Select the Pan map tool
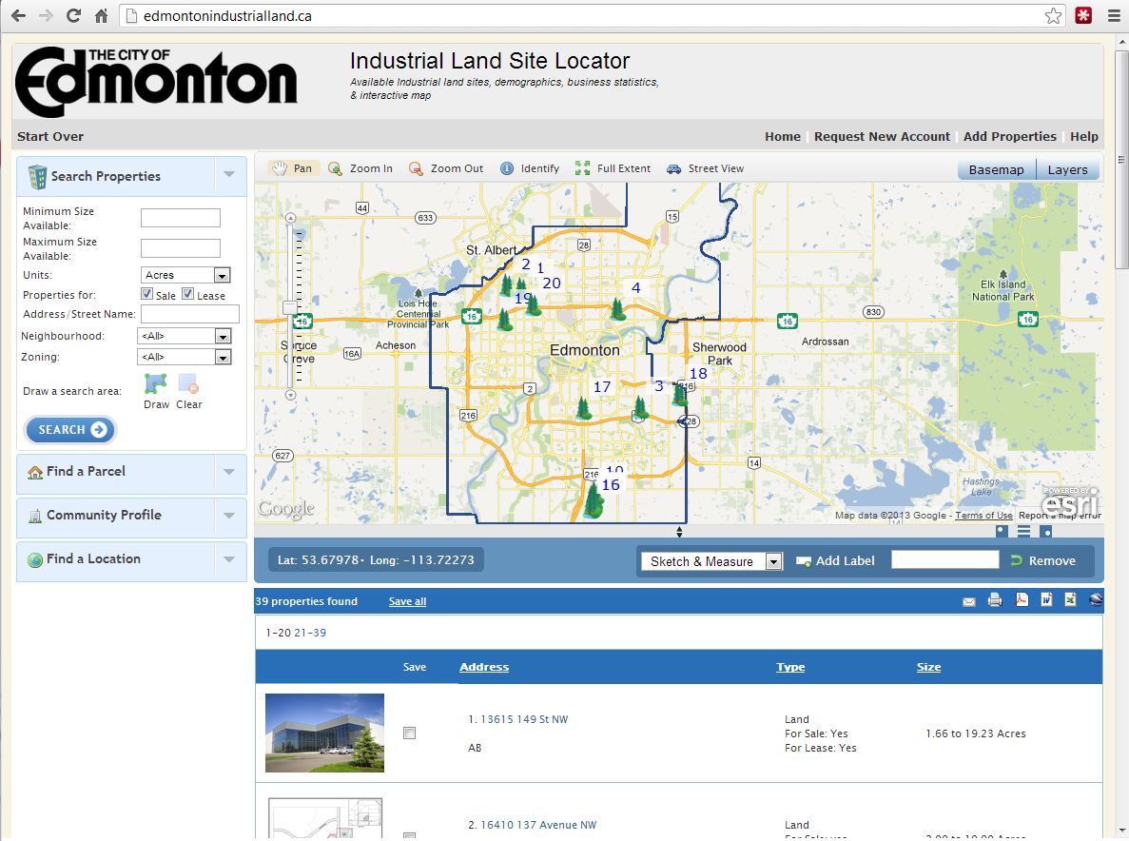1129x841 pixels. coord(292,168)
